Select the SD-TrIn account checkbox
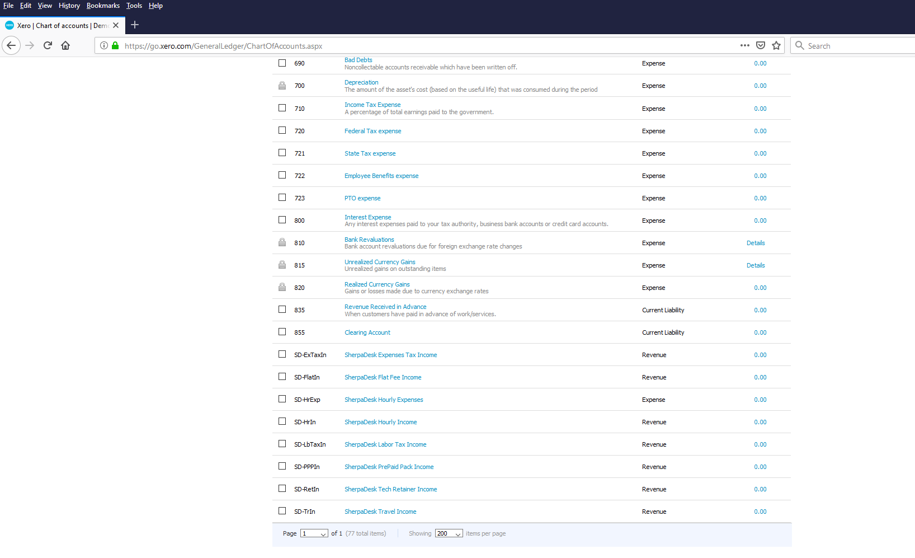 (x=282, y=511)
